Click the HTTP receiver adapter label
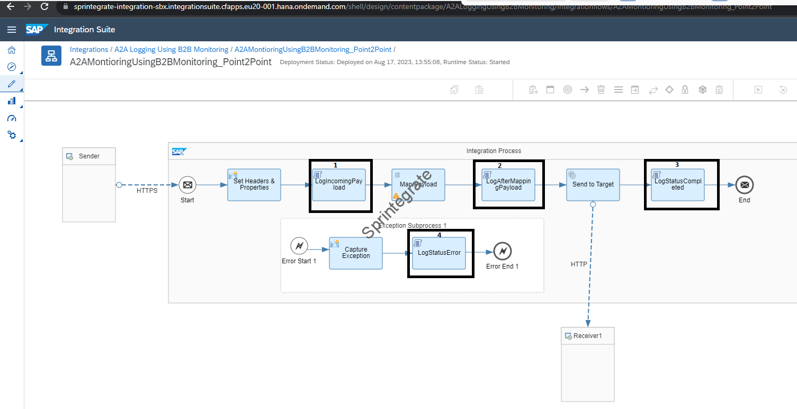The width and height of the screenshot is (797, 409). (579, 264)
